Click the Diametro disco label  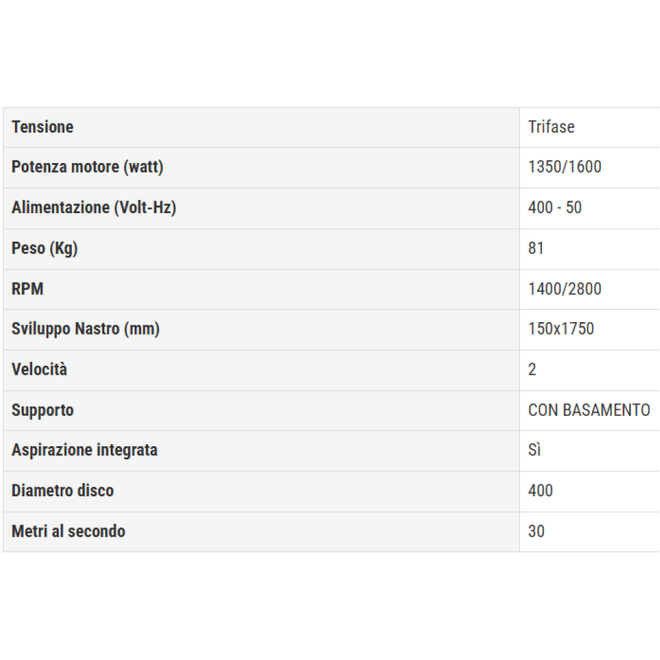[x=62, y=491]
